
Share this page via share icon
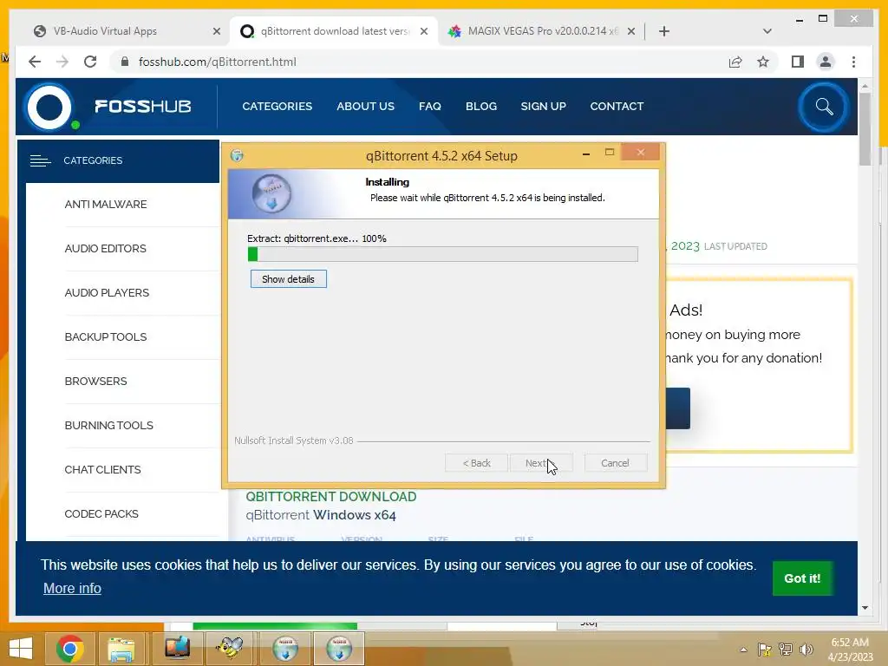pos(735,62)
